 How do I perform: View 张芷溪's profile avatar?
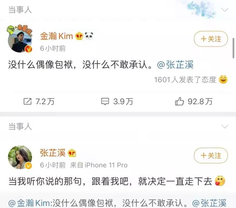[x=20, y=157]
